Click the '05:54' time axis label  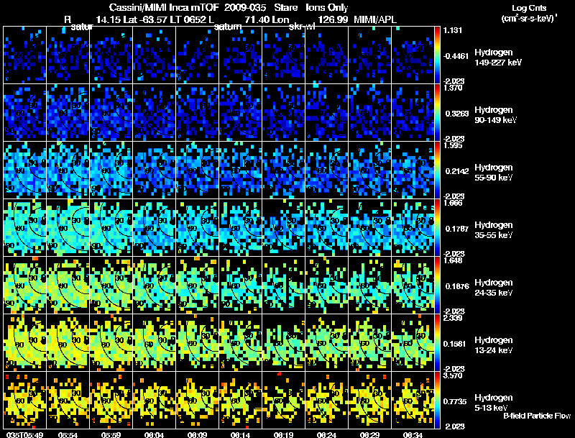click(68, 434)
